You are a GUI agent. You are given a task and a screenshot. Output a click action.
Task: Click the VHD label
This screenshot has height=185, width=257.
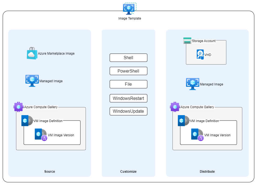click(208, 55)
